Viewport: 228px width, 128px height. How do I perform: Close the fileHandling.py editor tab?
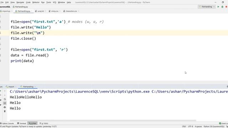coord(32,11)
